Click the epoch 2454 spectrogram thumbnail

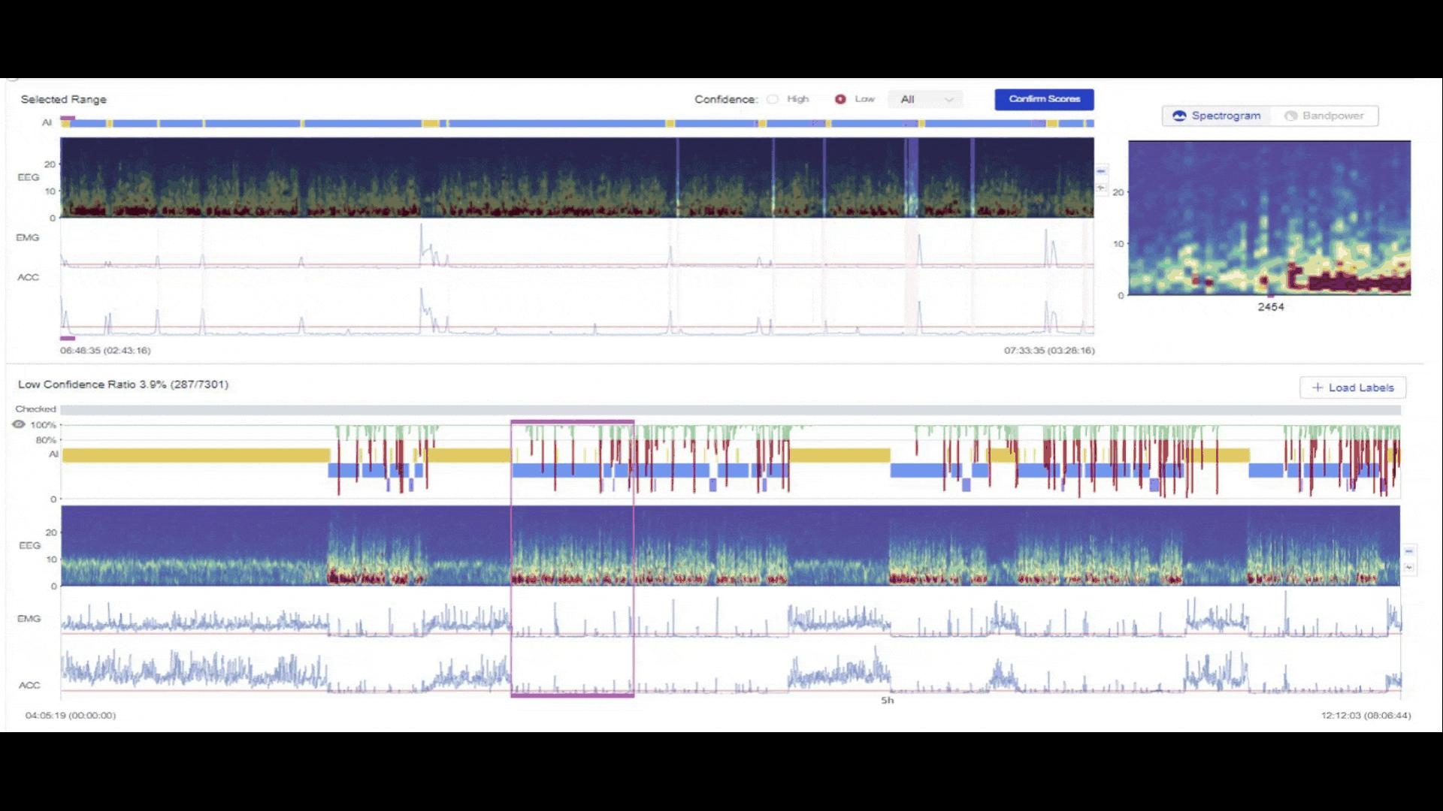(x=1269, y=218)
